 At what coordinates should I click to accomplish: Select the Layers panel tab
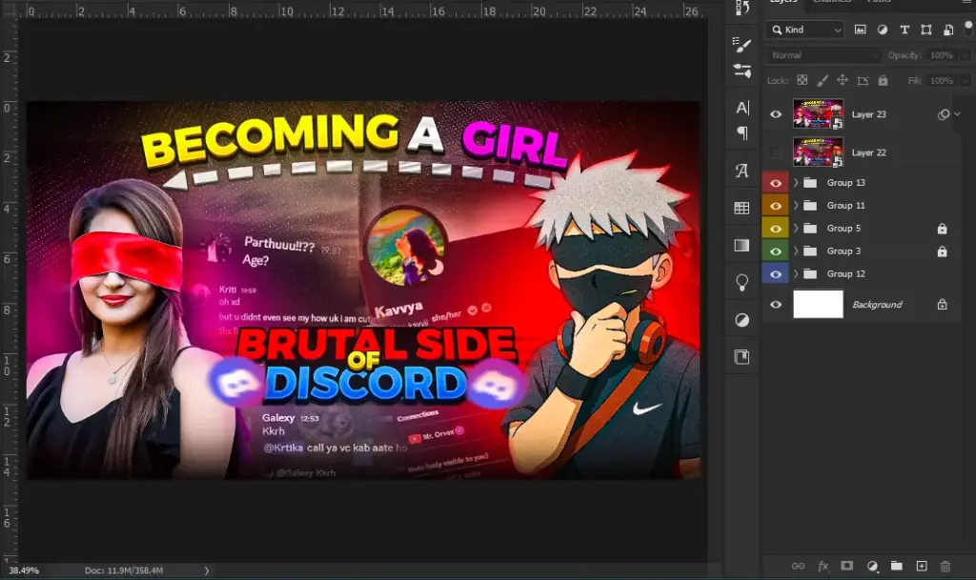pos(783,3)
